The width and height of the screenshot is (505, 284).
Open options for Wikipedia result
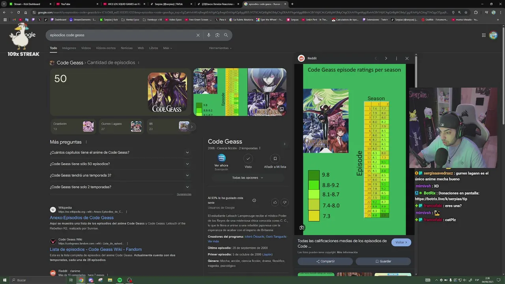[x=126, y=212]
